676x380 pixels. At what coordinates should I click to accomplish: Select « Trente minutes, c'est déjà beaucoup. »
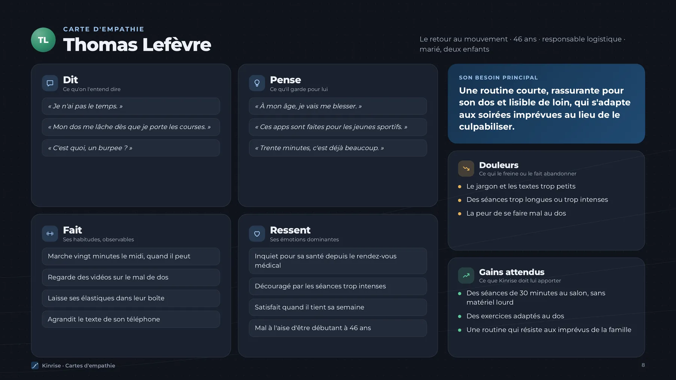[338, 148]
